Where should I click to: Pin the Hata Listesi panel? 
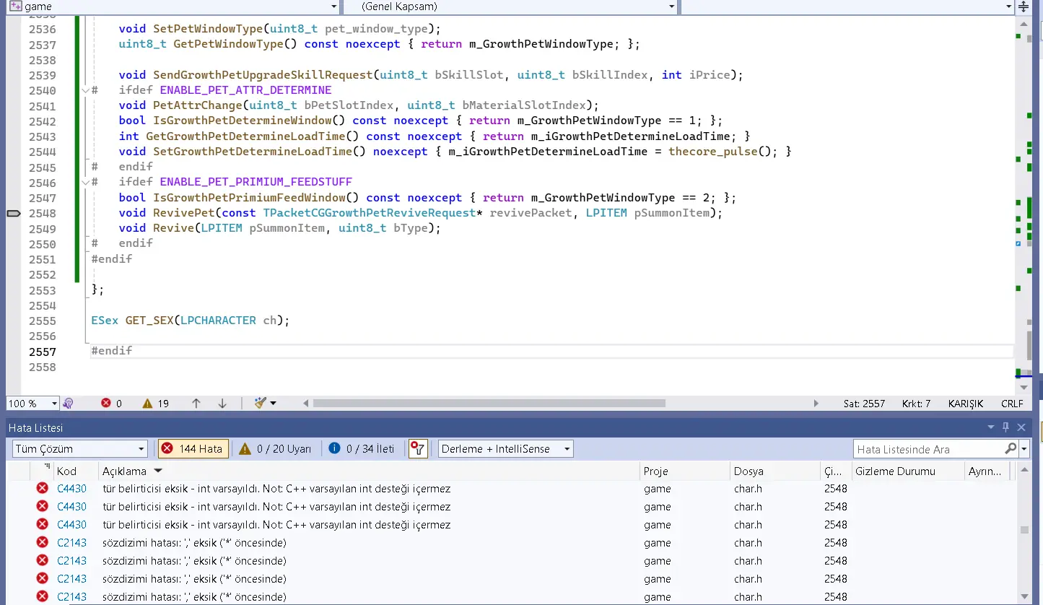[1005, 427]
